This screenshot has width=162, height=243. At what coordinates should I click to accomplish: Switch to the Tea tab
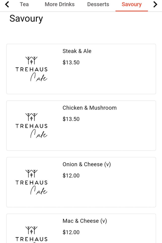[x=24, y=4]
